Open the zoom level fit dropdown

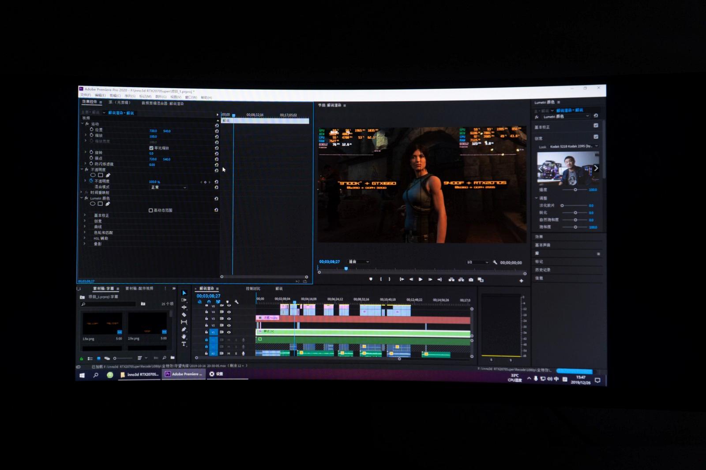[x=359, y=262]
